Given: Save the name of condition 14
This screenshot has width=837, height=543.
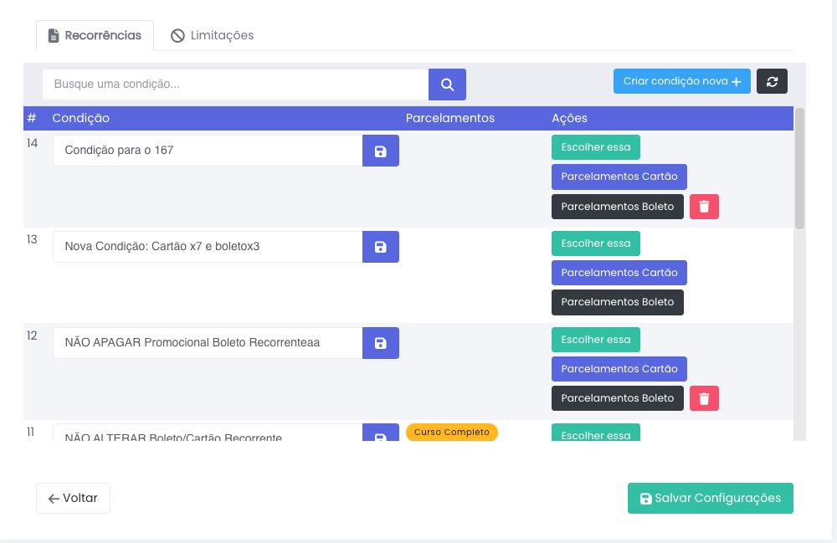Looking at the screenshot, I should pyautogui.click(x=380, y=151).
